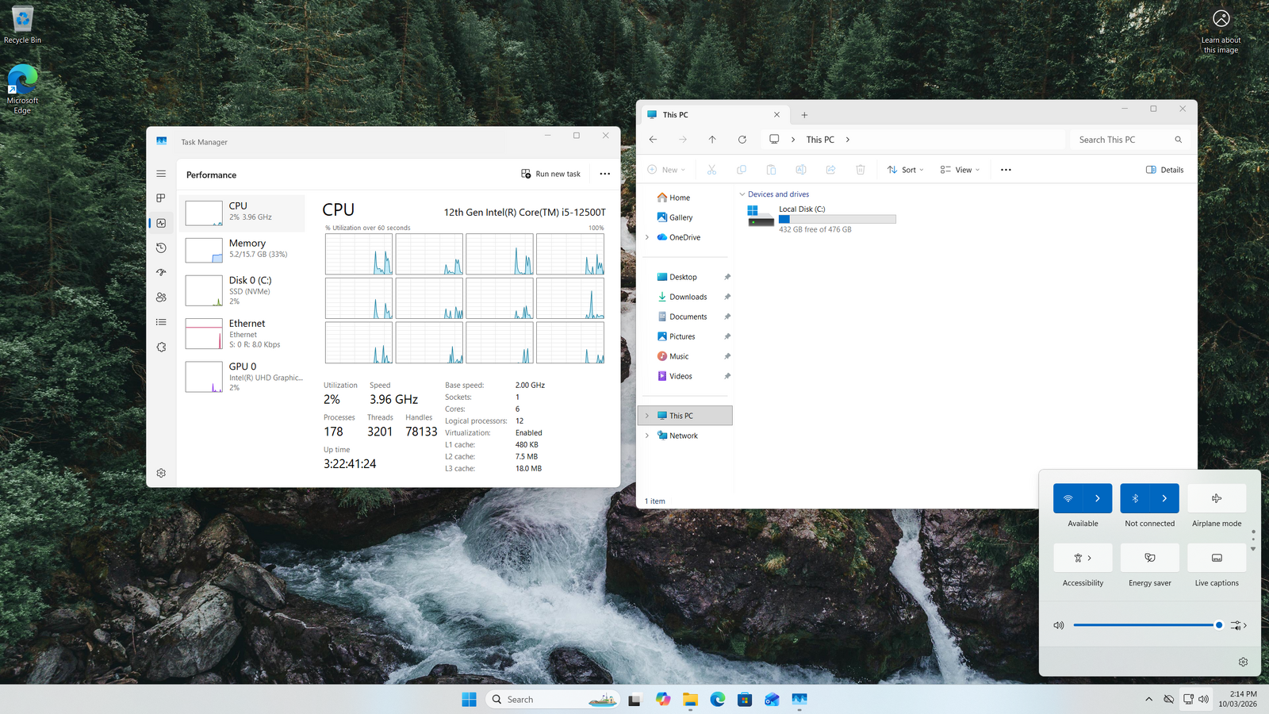Open Microsoft Store from the taskbar
Image resolution: width=1269 pixels, height=714 pixels.
click(x=745, y=699)
